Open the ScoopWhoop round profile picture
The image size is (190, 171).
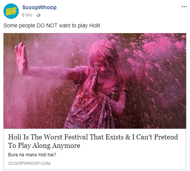(x=11, y=11)
